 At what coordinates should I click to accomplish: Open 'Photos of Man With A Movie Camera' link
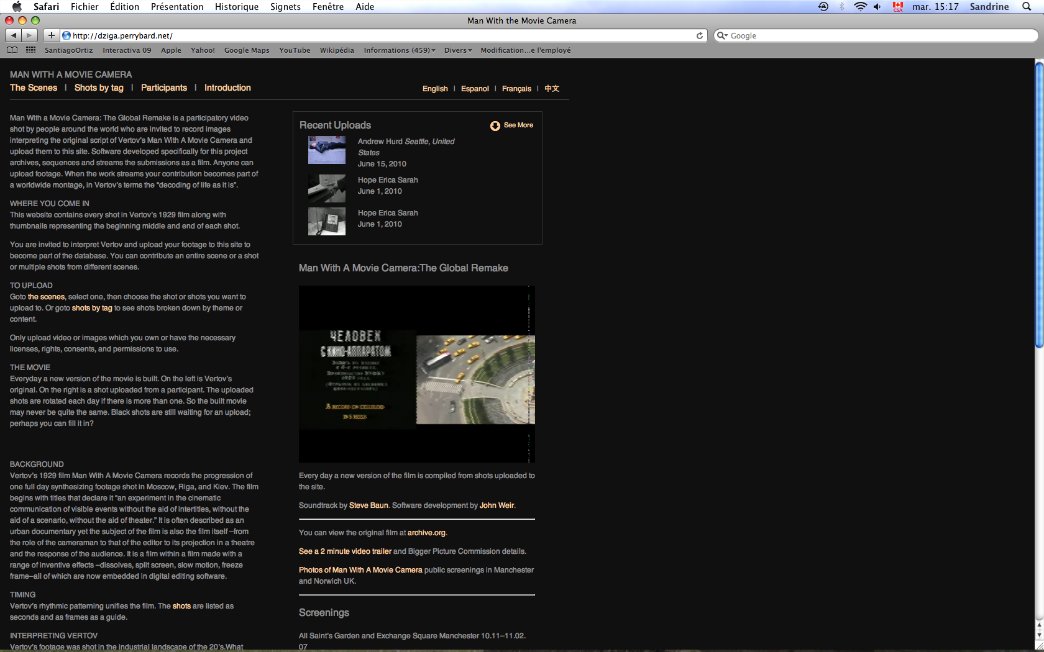coord(360,570)
